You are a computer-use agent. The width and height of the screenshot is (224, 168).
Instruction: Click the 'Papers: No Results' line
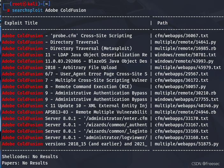point(25,163)
